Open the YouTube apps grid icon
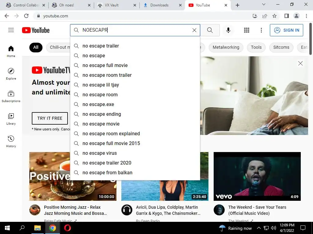Screen dimensions: 313x234 point(247,30)
